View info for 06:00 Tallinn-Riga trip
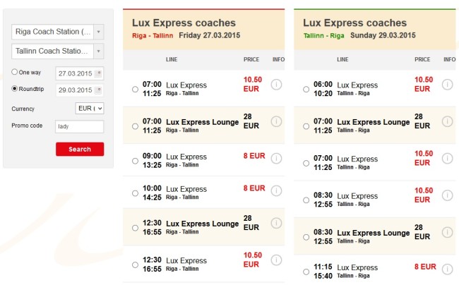This screenshot has width=459, height=285. (x=447, y=85)
